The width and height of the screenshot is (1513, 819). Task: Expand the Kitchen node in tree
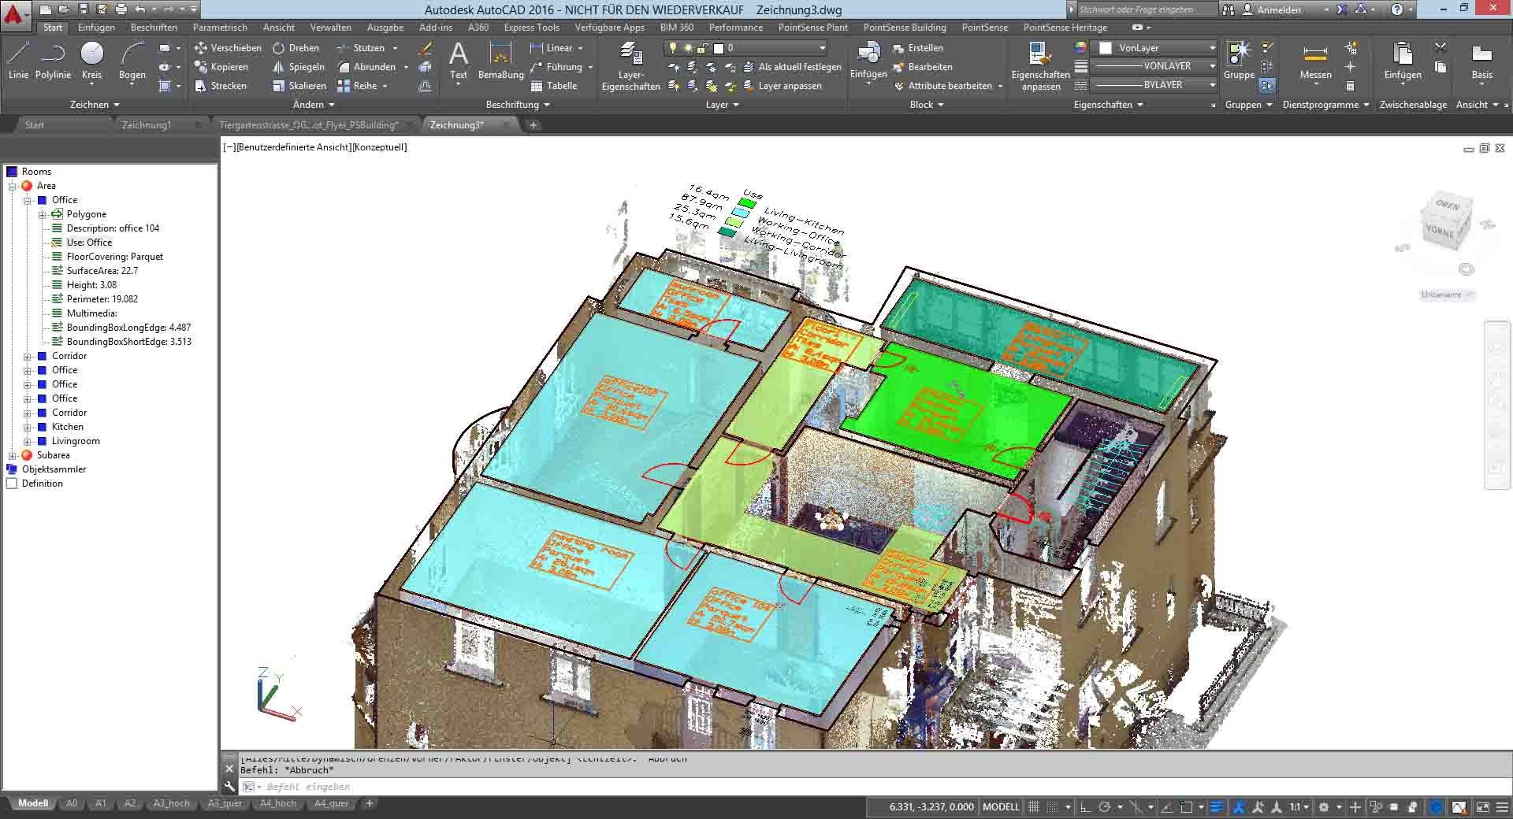(28, 427)
